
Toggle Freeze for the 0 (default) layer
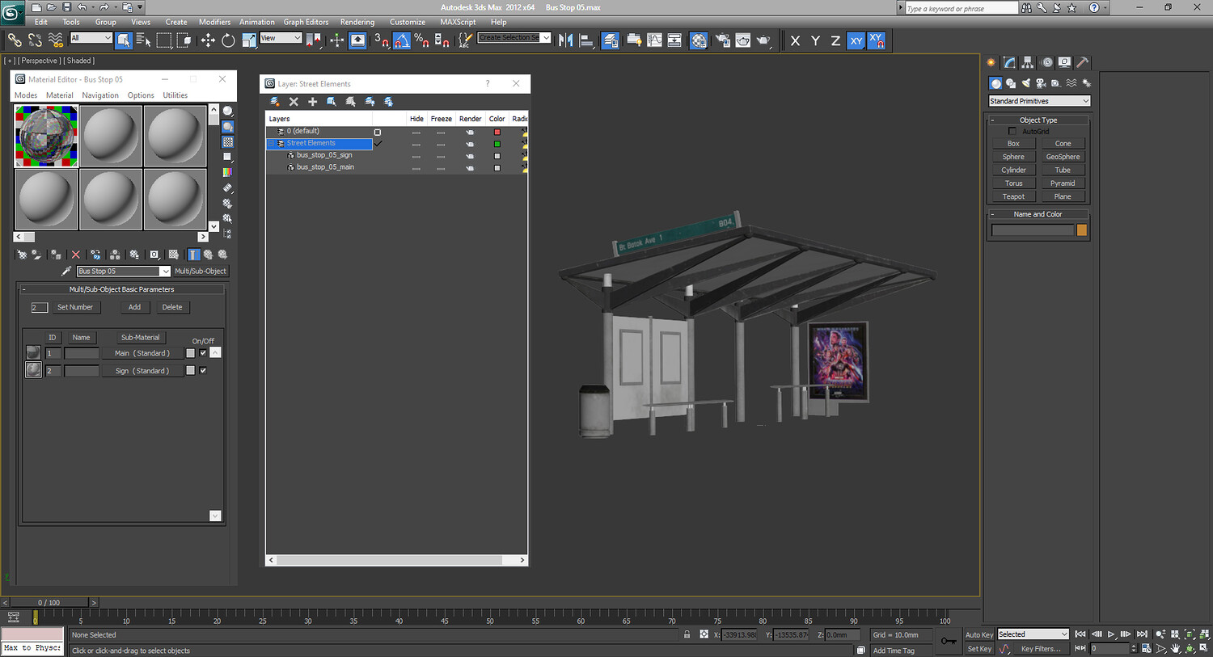441,132
